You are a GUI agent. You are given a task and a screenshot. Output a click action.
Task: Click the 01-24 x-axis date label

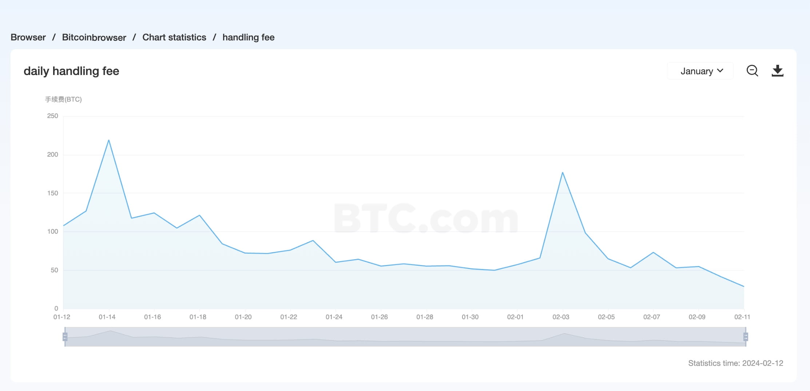coord(334,317)
